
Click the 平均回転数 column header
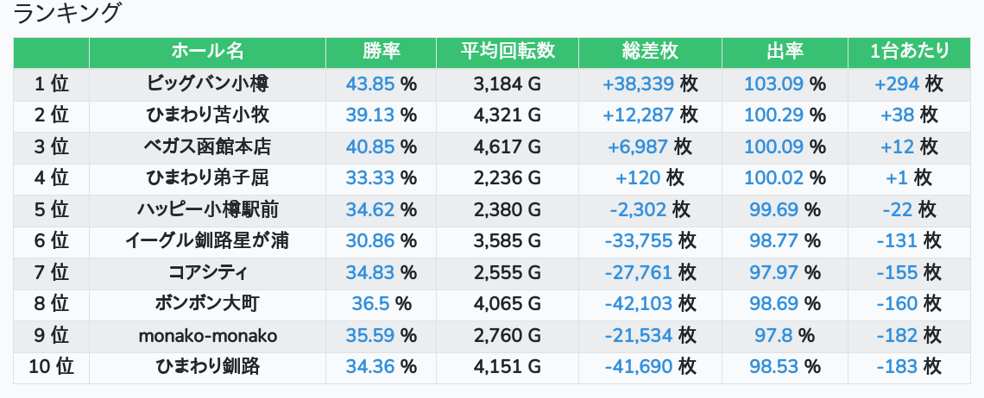tap(507, 52)
